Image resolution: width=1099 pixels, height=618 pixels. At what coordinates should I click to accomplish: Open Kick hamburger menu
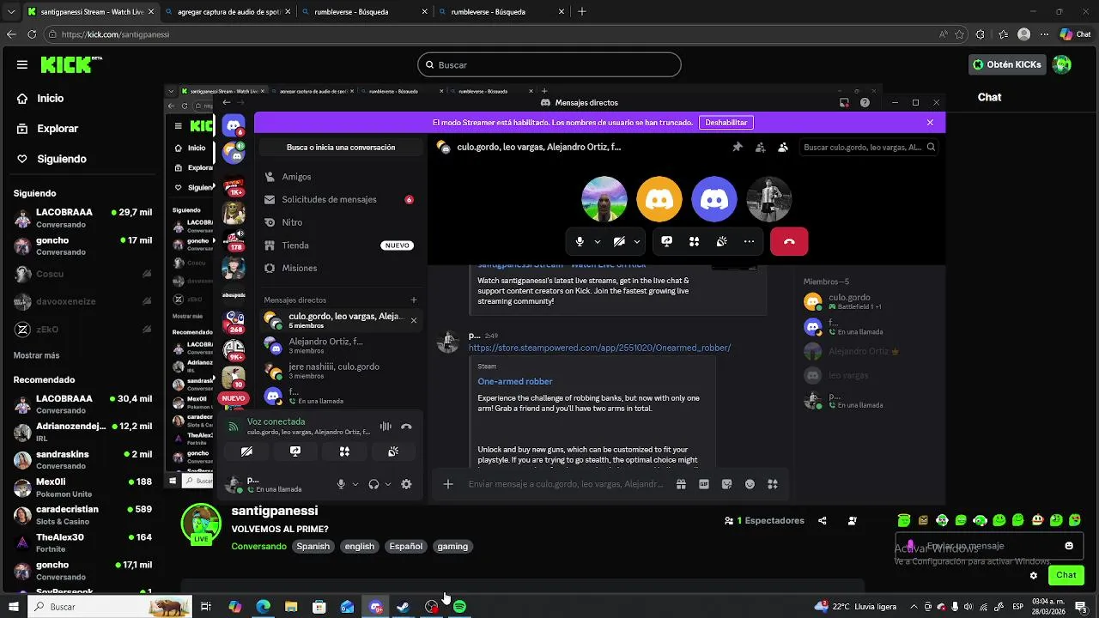click(22, 64)
